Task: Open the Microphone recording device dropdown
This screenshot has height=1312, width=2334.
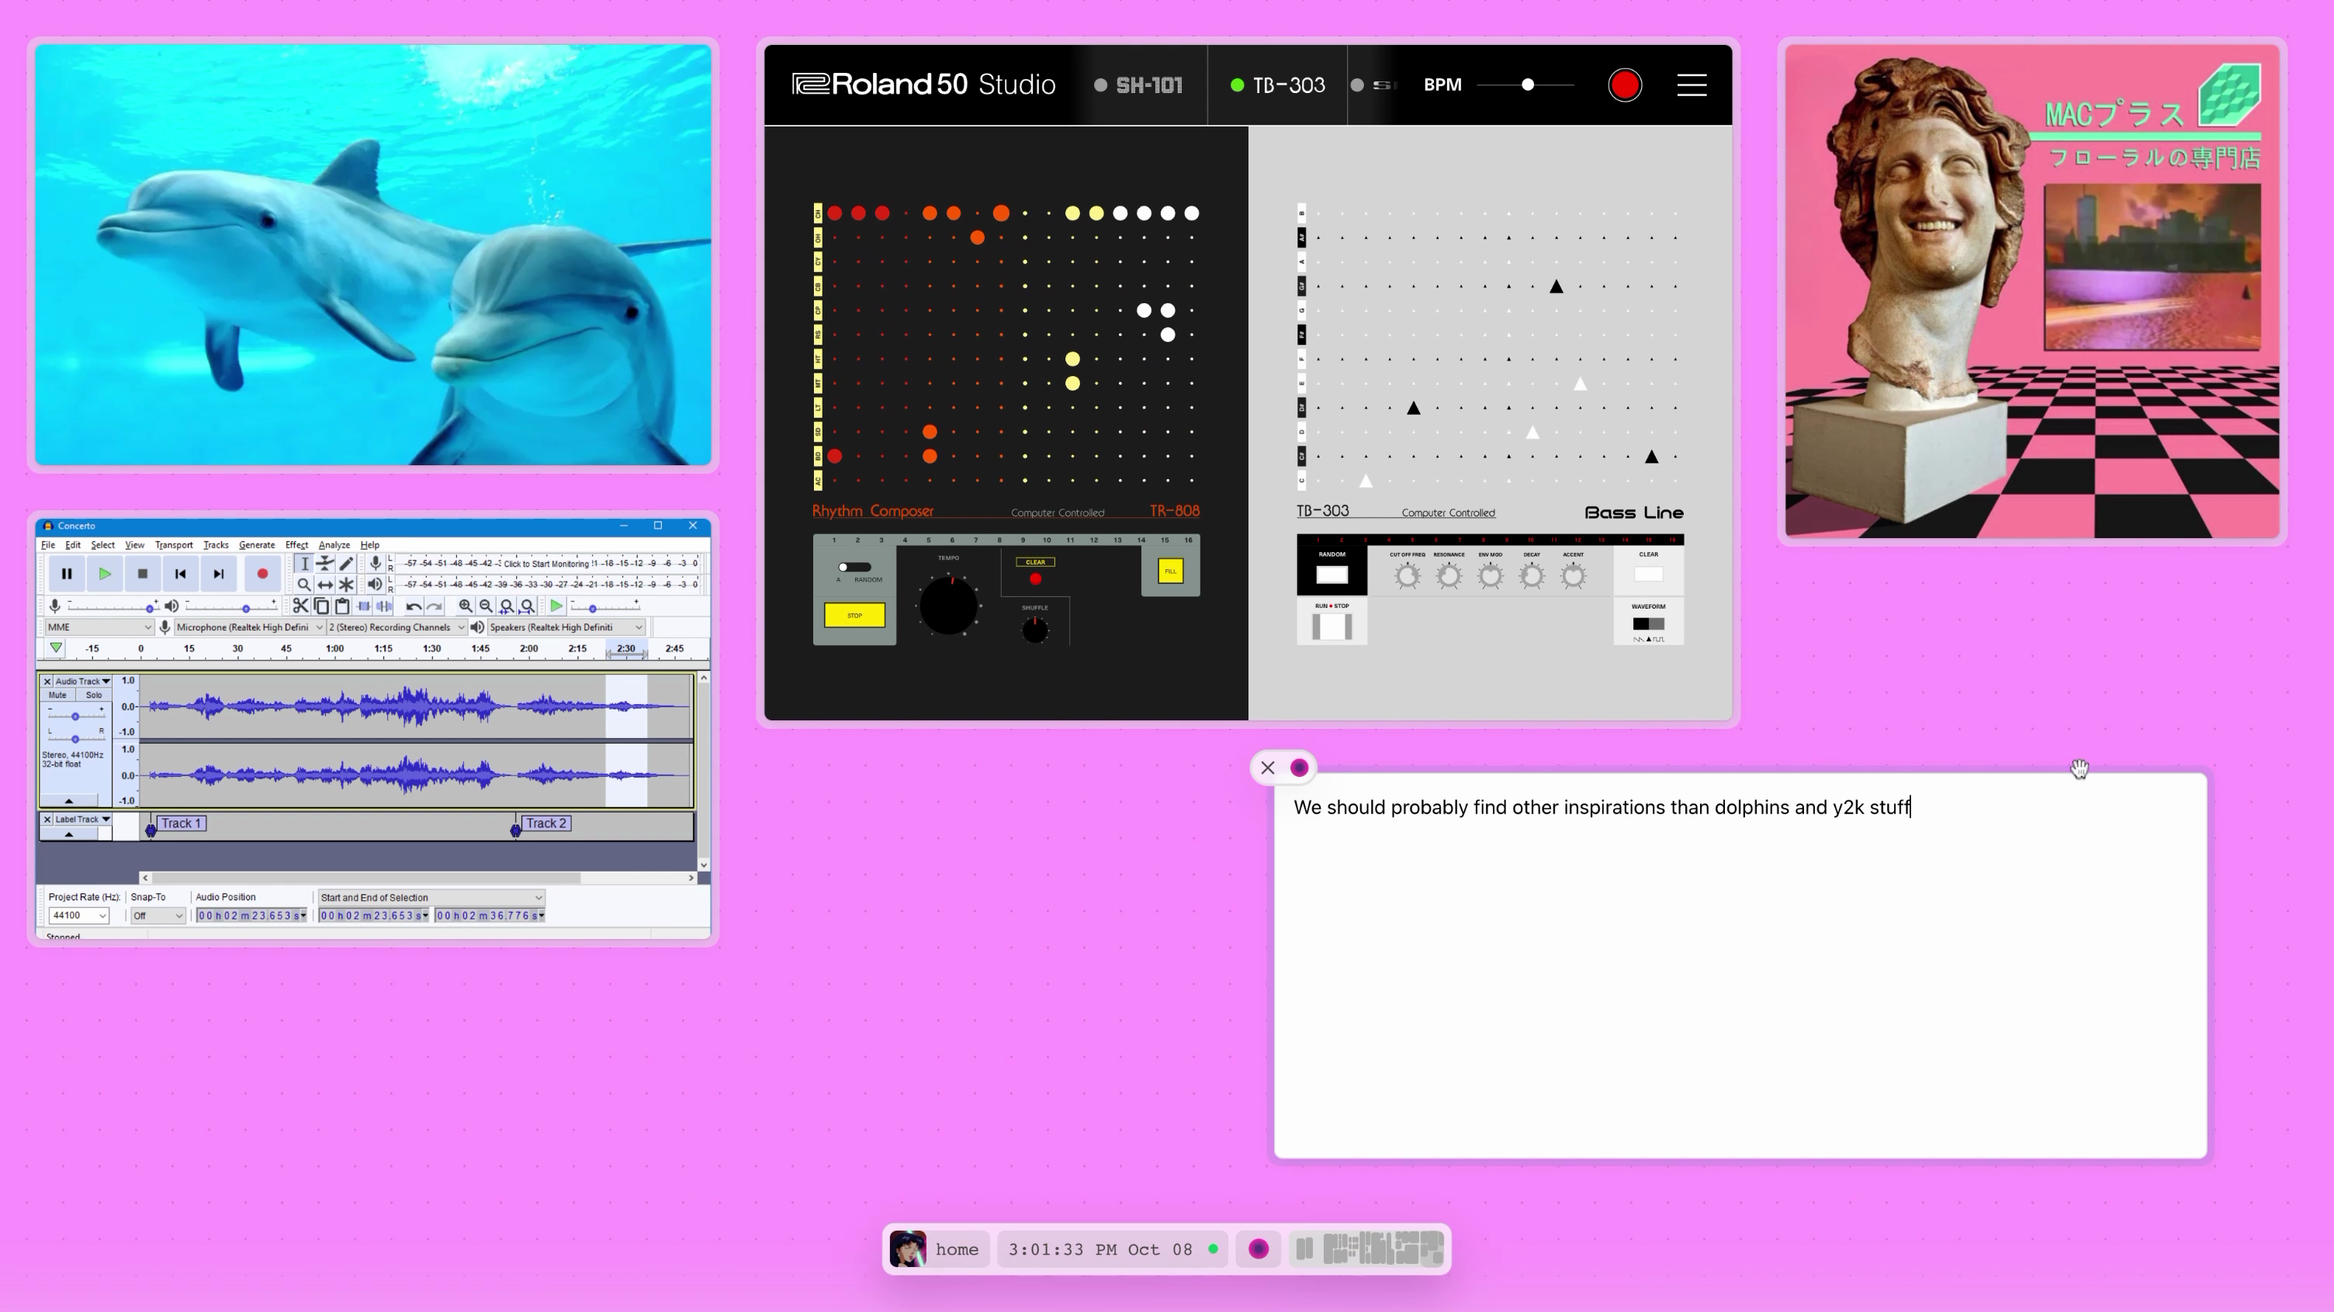Action: coord(249,627)
